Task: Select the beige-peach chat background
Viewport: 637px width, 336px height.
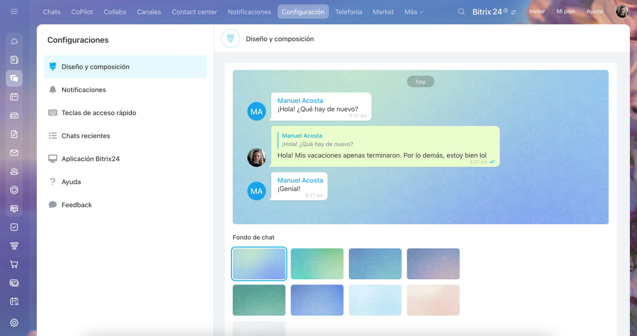Action: point(433,300)
